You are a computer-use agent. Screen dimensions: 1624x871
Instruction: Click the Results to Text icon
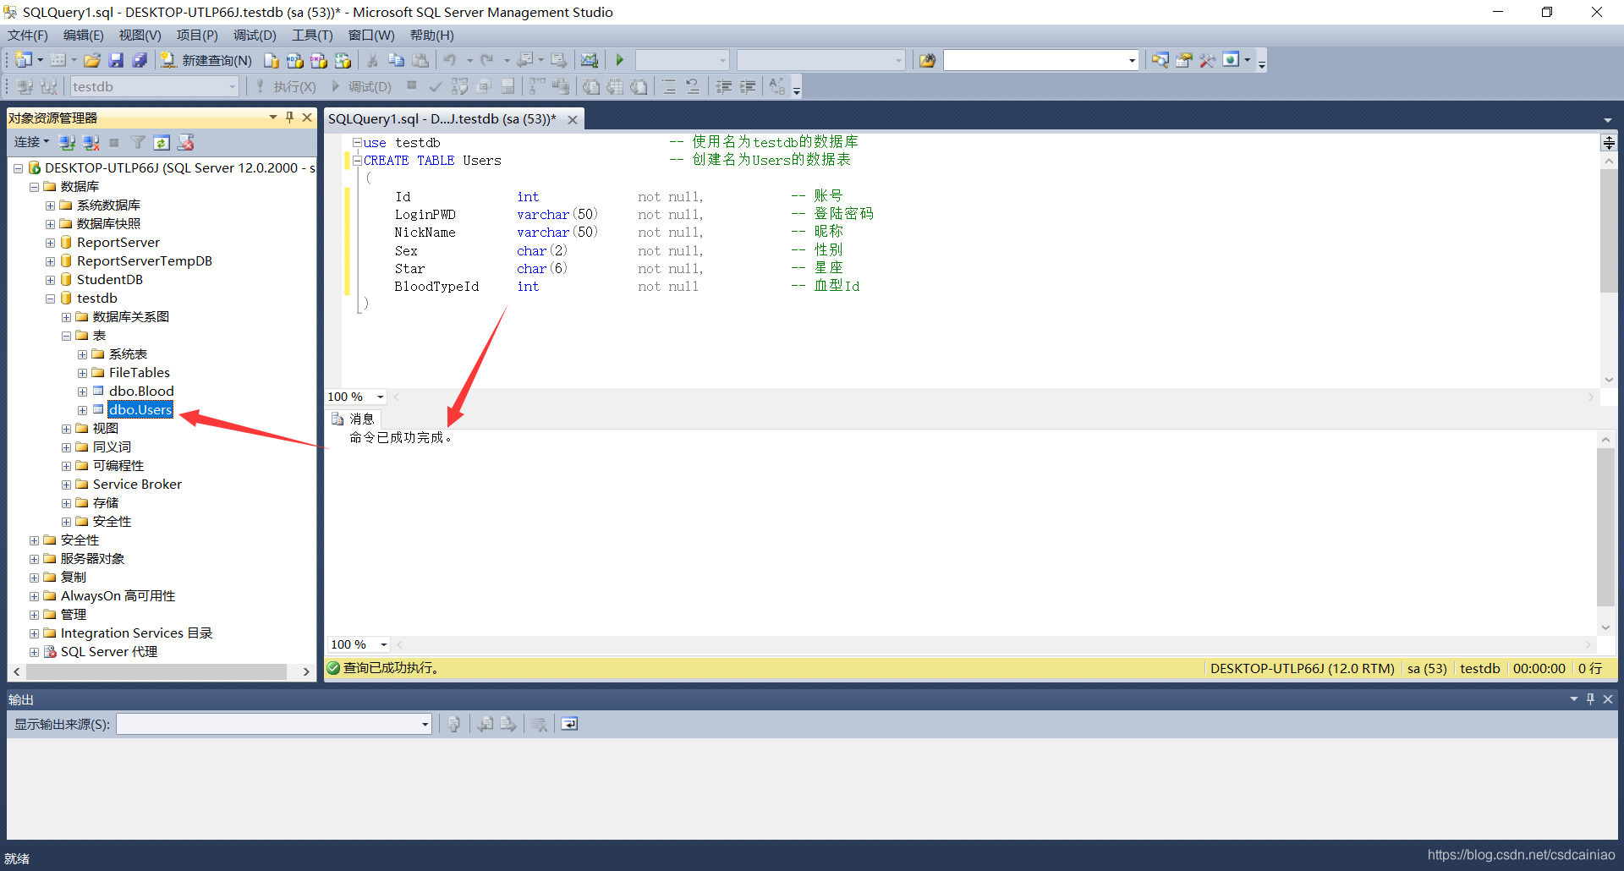coord(591,86)
